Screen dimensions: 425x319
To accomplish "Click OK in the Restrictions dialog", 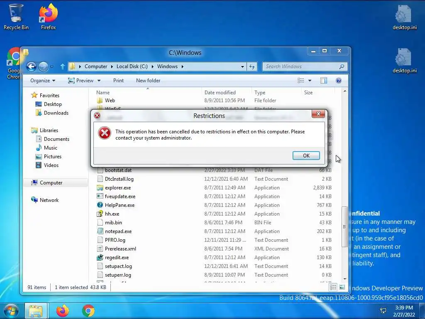I will tap(306, 155).
